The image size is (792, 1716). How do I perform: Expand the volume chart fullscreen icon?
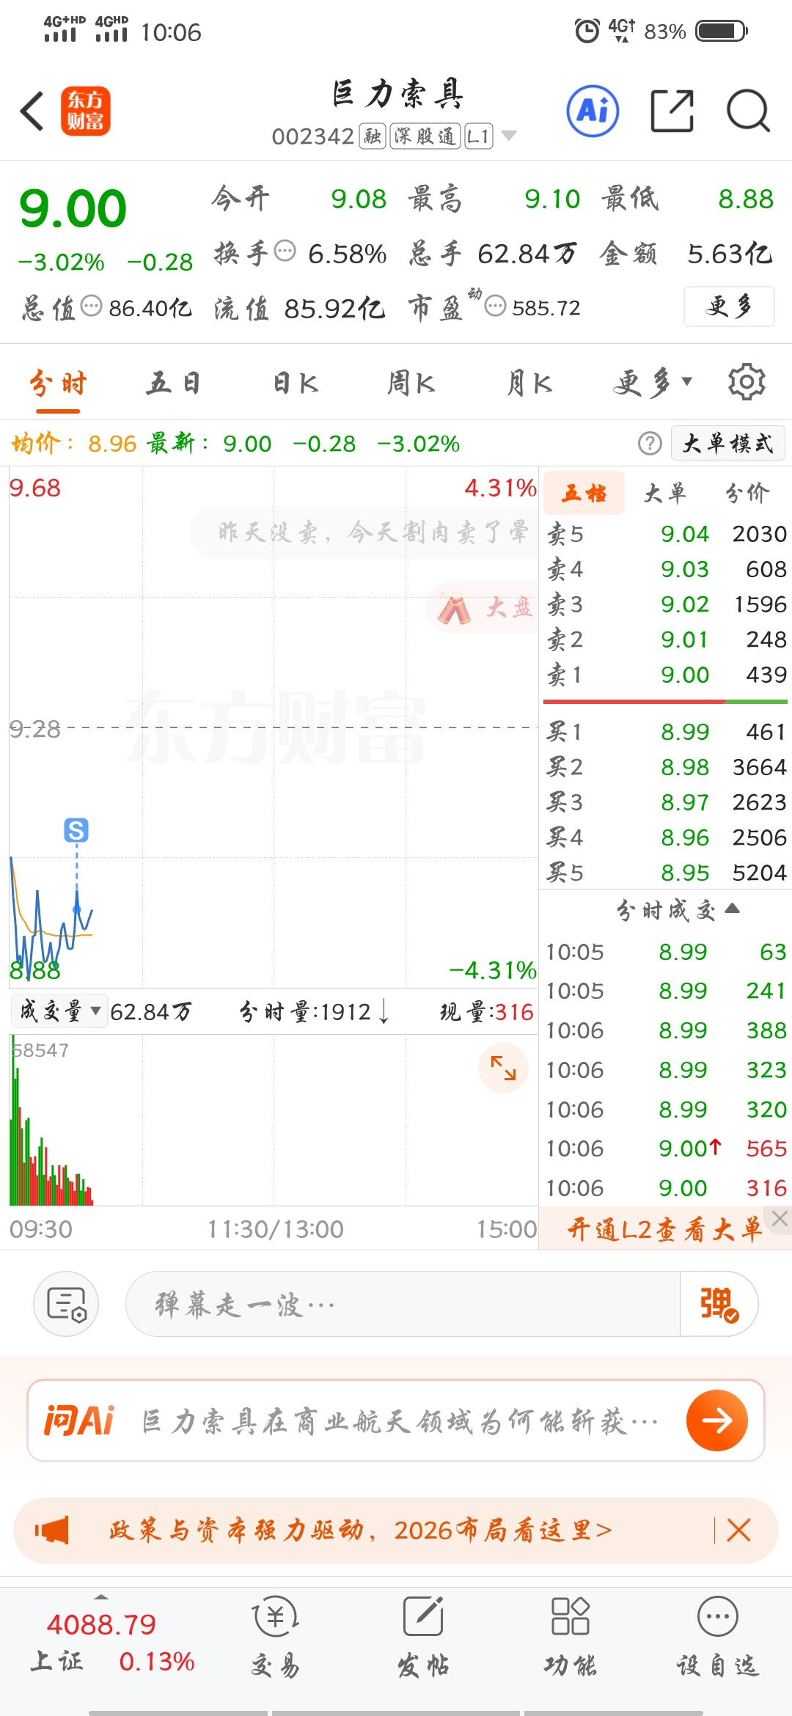503,1068
